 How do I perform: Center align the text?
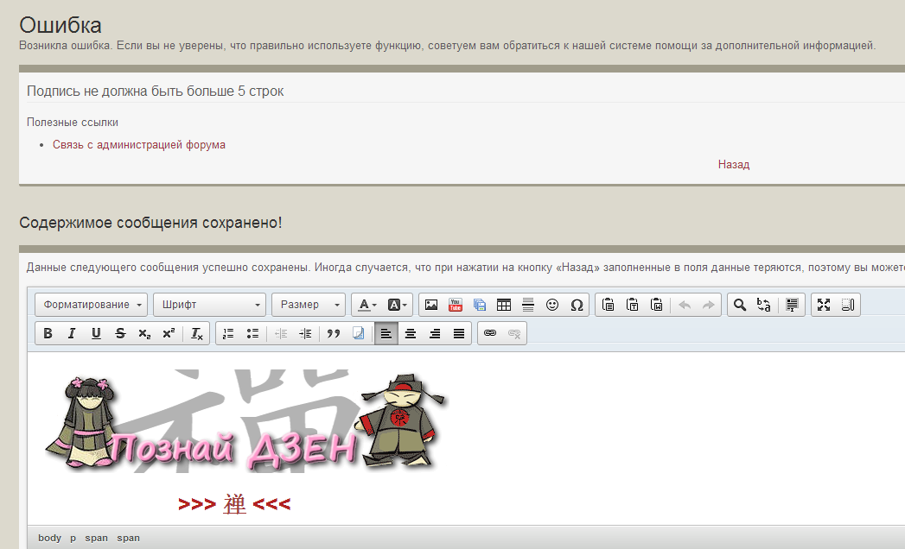[x=411, y=333]
